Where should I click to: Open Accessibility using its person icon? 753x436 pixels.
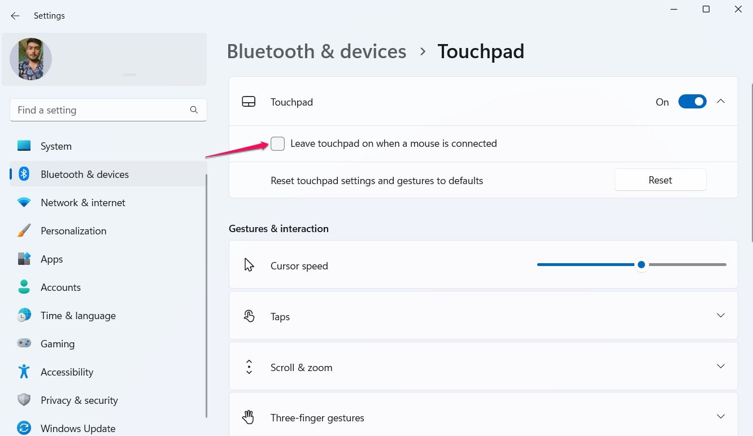(x=24, y=372)
